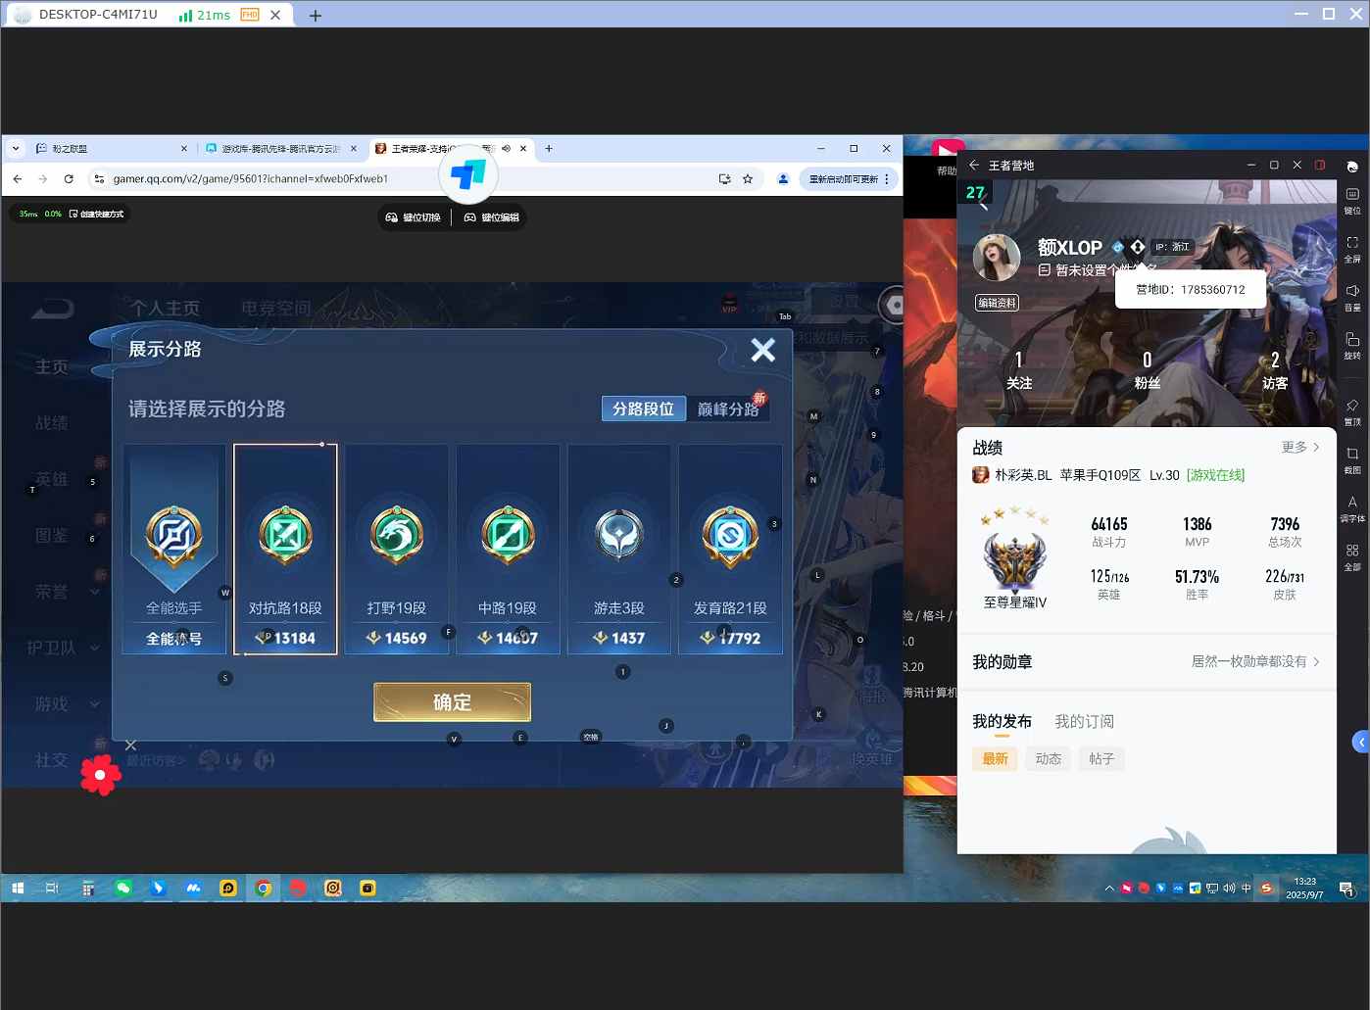
Task: Open 调字体 font size sidebar icon
Action: [1352, 508]
